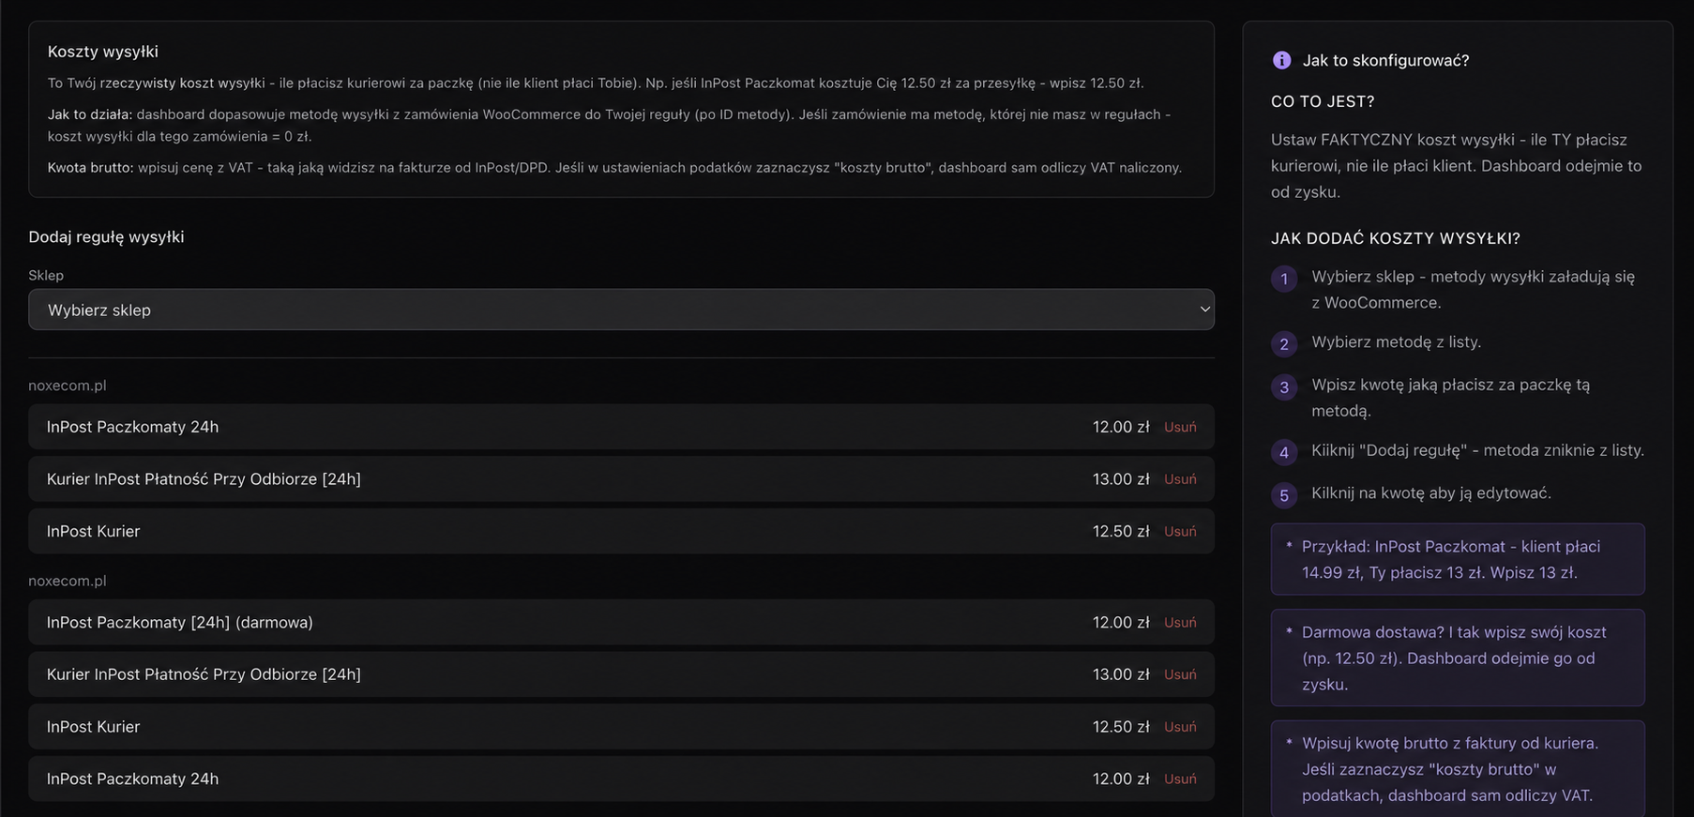This screenshot has width=1694, height=817.
Task: Click the Sklep field label
Action: click(46, 275)
